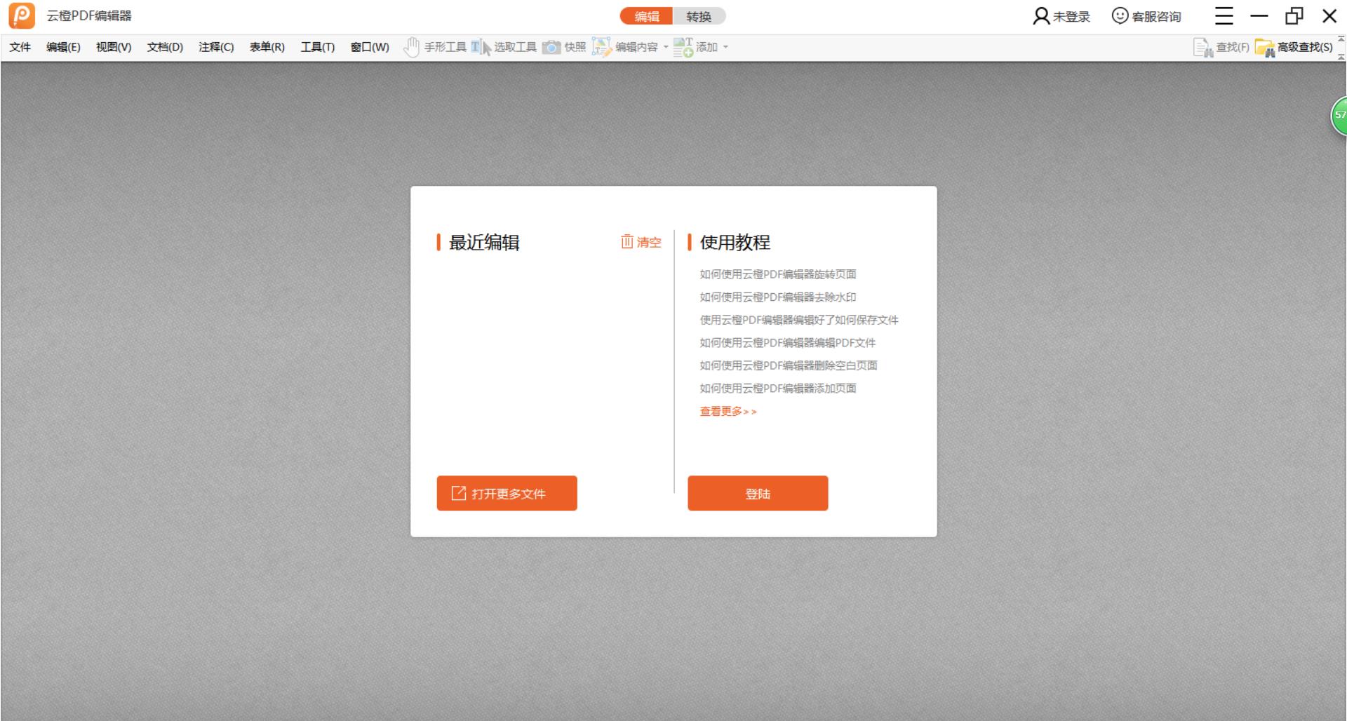The image size is (1347, 721).
Task: Open the Comments (注释(C)) menu
Action: pos(216,47)
